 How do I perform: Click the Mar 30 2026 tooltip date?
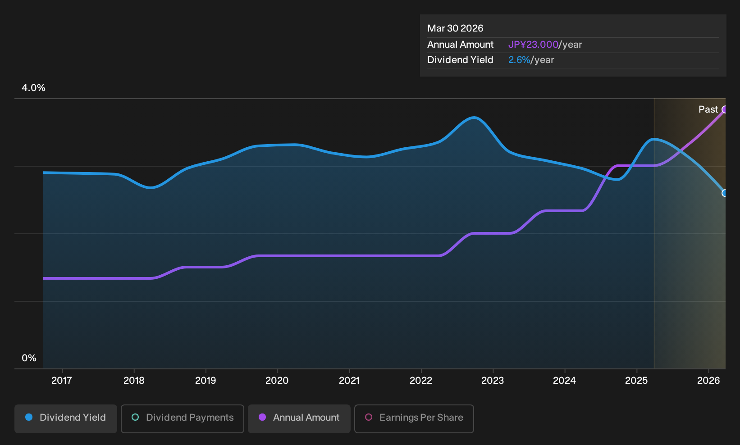[455, 28]
